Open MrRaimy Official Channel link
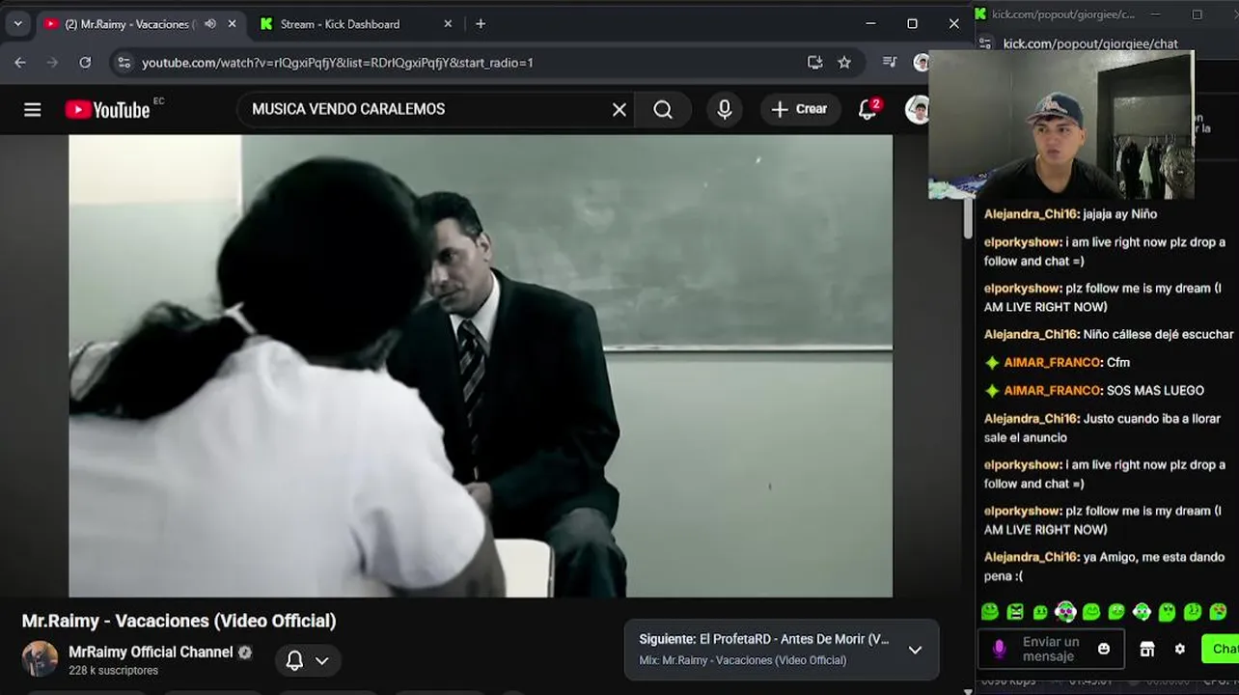 [151, 653]
